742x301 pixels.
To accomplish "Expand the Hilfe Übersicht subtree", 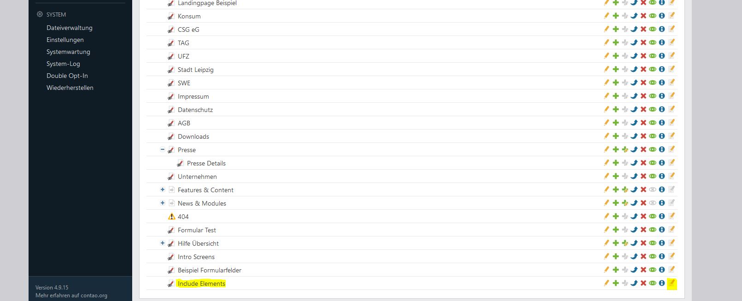I will 162,243.
